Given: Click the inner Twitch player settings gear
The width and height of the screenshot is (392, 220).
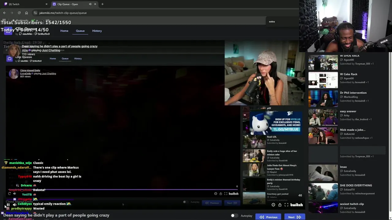Looking at the screenshot, I should point(216,194).
